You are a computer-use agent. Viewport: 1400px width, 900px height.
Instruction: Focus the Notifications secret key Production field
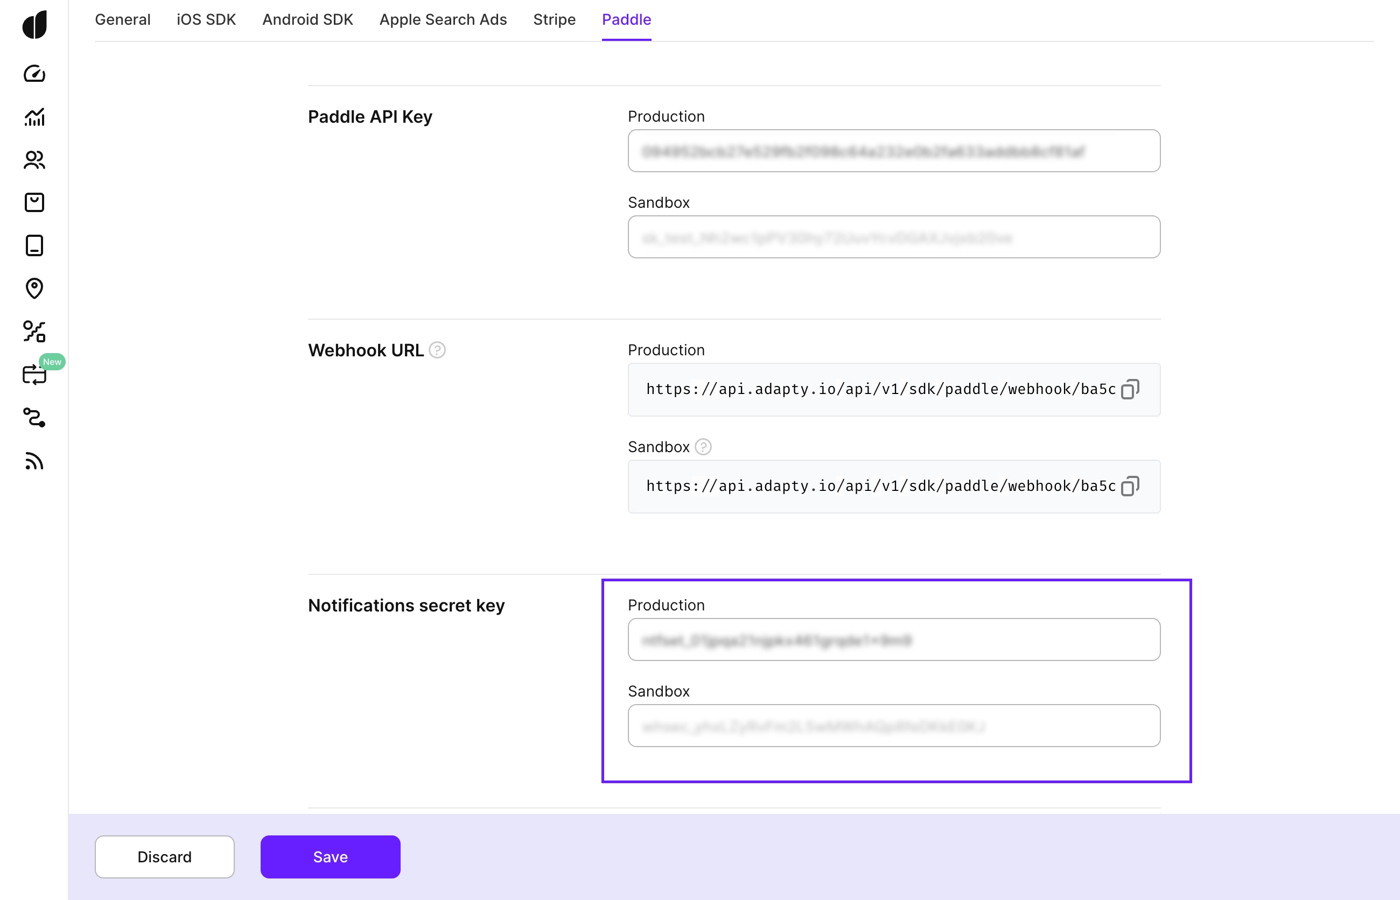894,639
